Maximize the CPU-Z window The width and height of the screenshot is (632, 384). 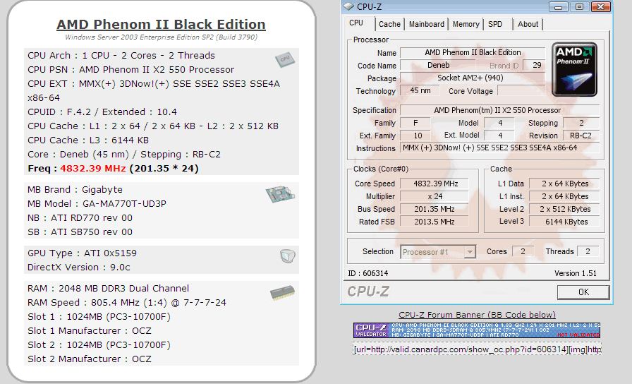pos(580,7)
